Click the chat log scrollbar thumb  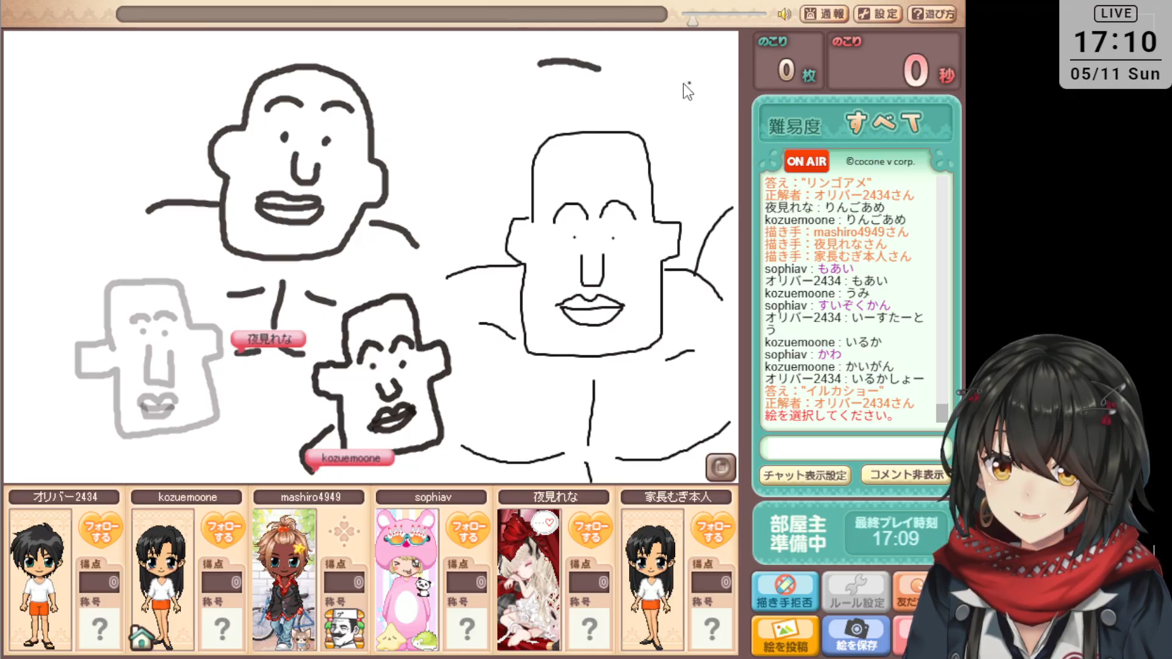(941, 412)
